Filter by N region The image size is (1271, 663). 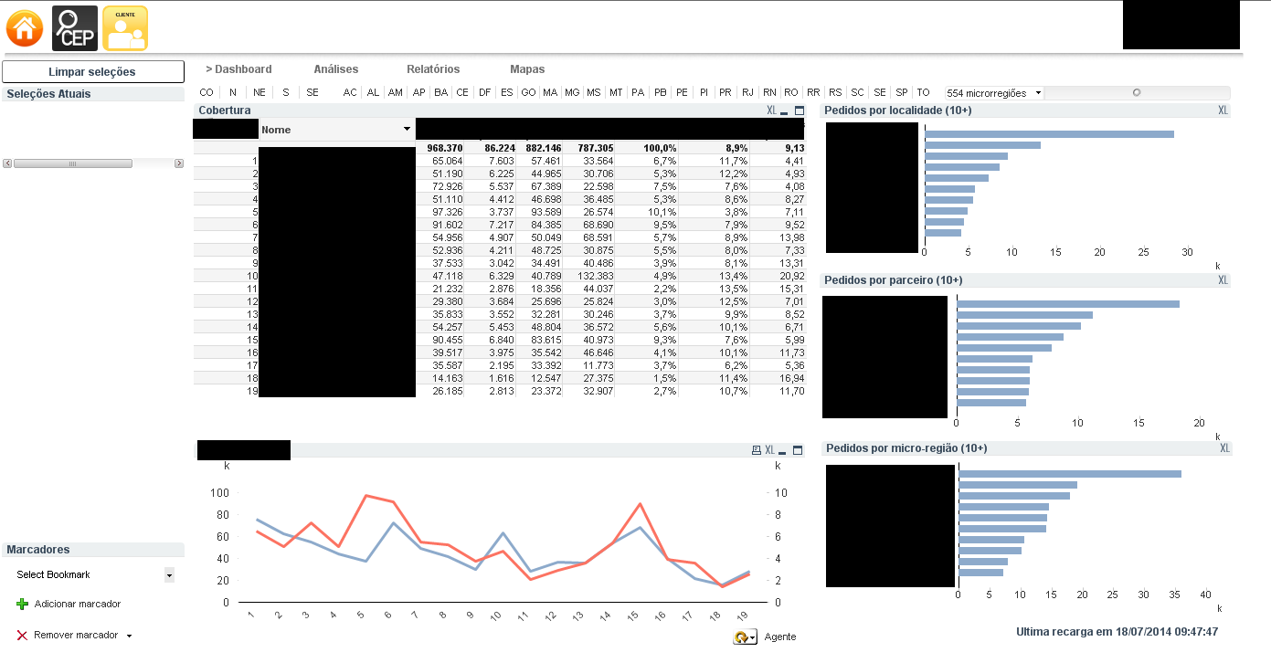pos(233,93)
